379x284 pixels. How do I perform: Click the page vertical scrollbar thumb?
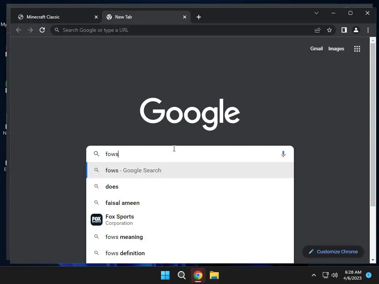point(372,126)
